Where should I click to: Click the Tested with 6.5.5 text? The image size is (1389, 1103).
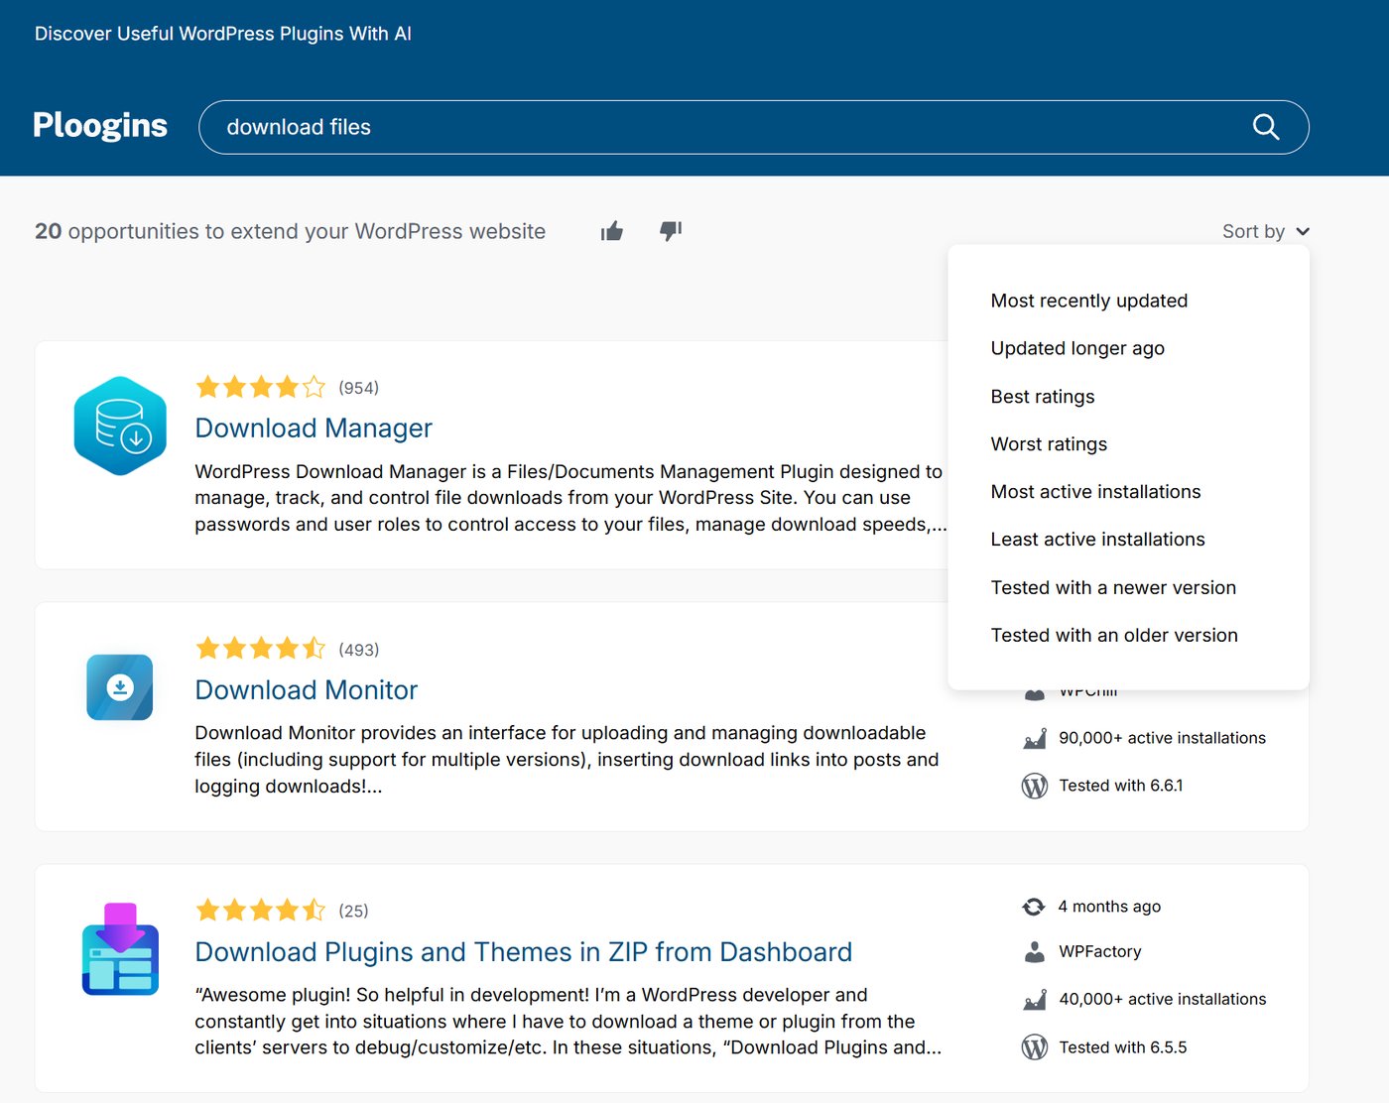pyautogui.click(x=1122, y=1047)
